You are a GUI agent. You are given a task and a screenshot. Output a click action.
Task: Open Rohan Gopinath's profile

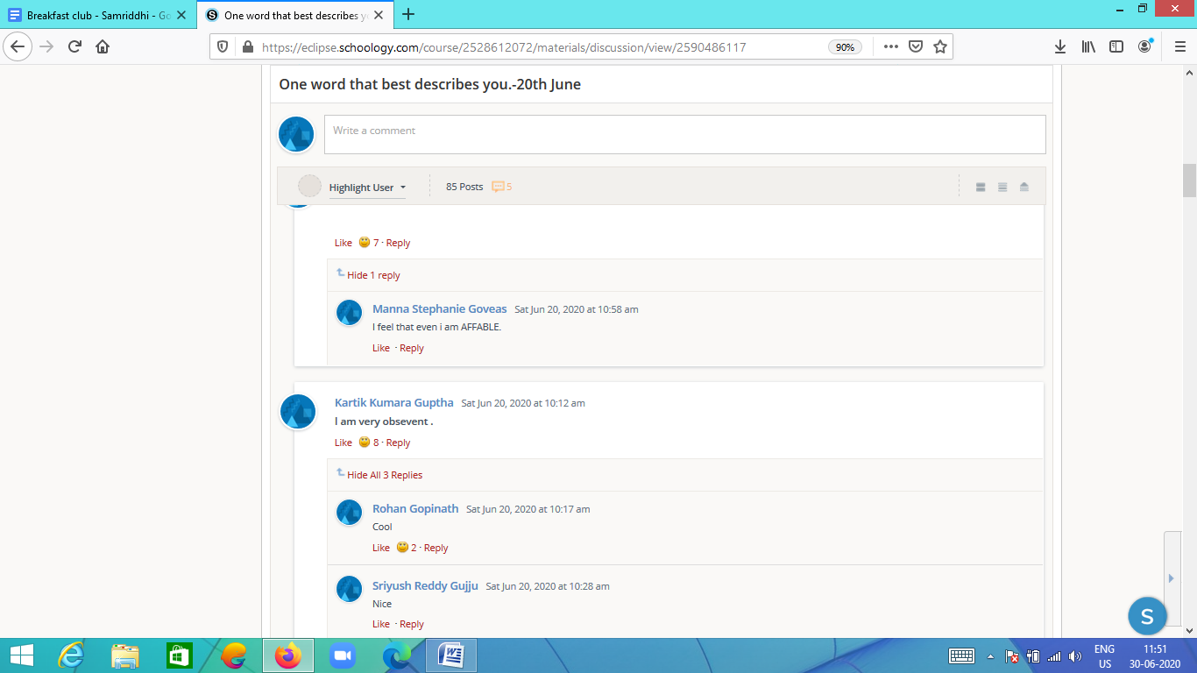pyautogui.click(x=415, y=508)
